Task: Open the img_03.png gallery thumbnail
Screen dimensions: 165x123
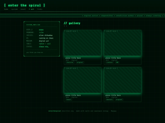Action: [82, 80]
